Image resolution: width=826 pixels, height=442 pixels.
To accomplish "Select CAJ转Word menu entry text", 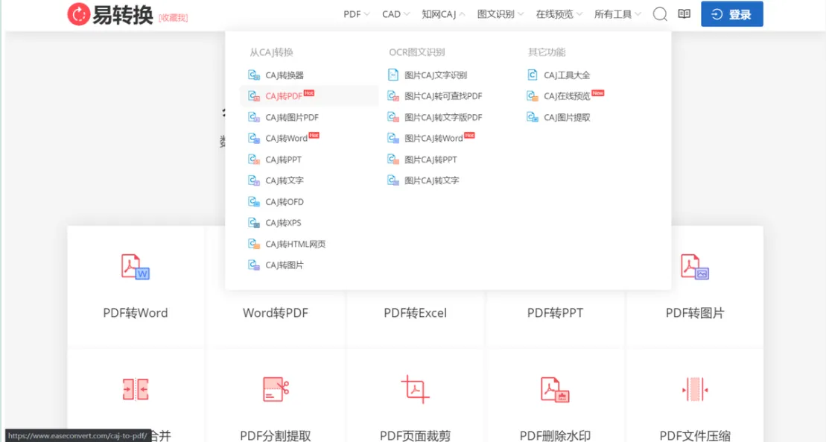I will coord(286,138).
